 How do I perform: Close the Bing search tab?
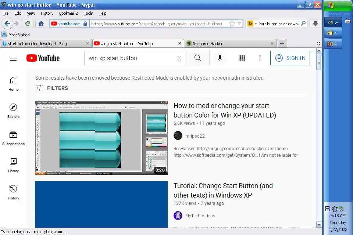click(88, 43)
